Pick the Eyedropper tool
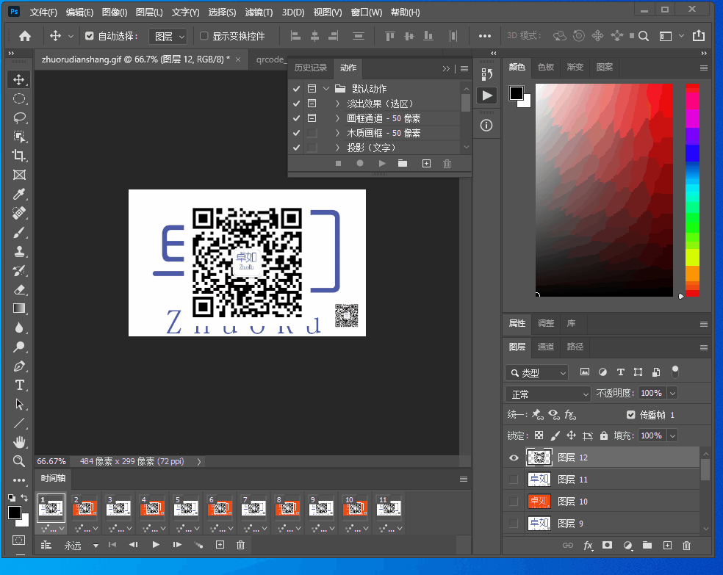Viewport: 723px width, 575px height. pyautogui.click(x=19, y=194)
